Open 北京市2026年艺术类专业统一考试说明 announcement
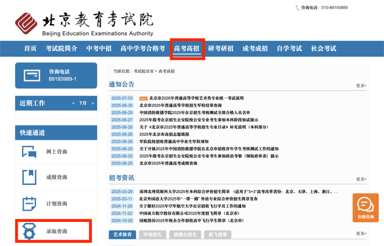The width and height of the screenshot is (384, 246). tap(197, 98)
